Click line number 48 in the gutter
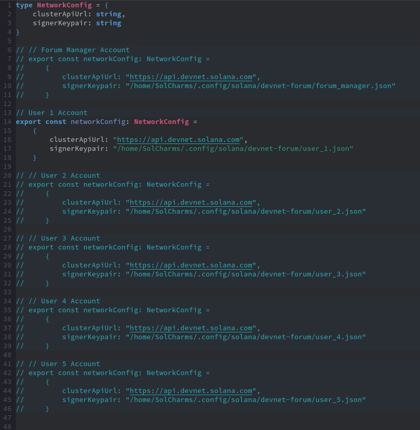420x430 pixels. coord(7,426)
